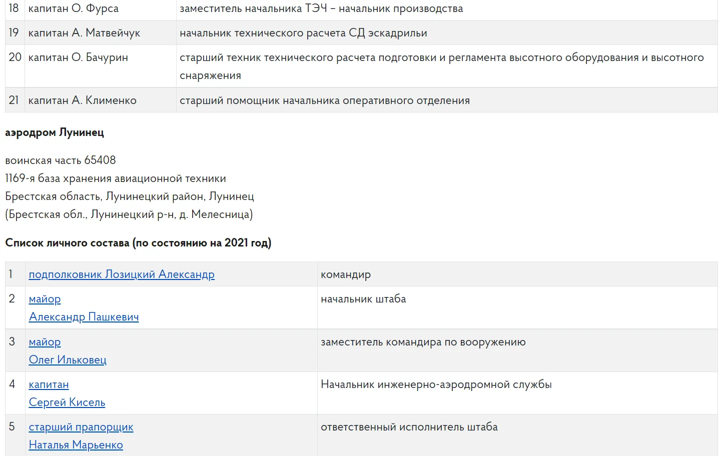Follow the Олег Ильковец link
This screenshot has width=724, height=456.
(68, 360)
